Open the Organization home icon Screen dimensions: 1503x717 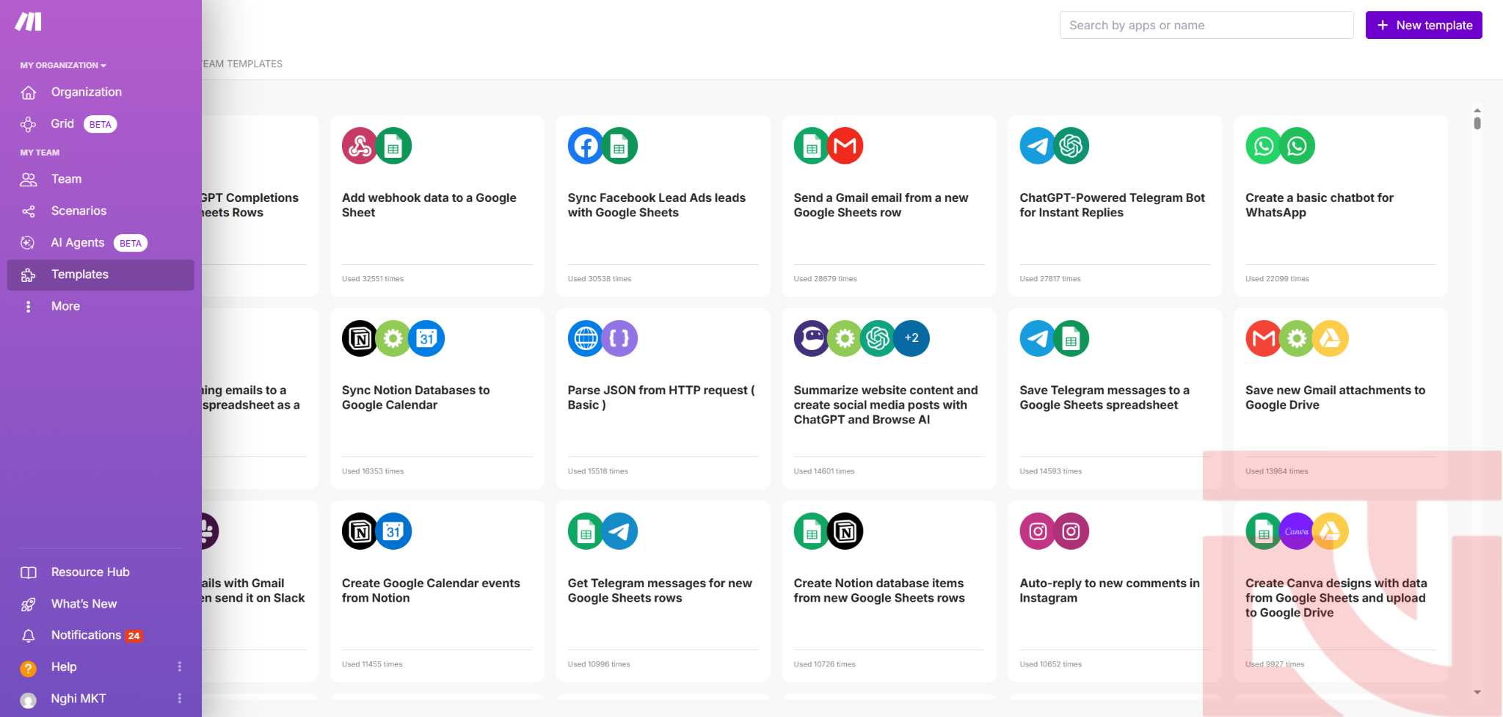pyautogui.click(x=29, y=92)
